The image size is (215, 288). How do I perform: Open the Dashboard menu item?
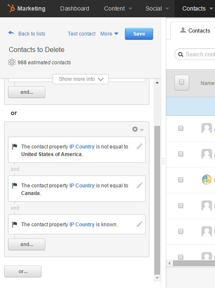[x=74, y=8]
